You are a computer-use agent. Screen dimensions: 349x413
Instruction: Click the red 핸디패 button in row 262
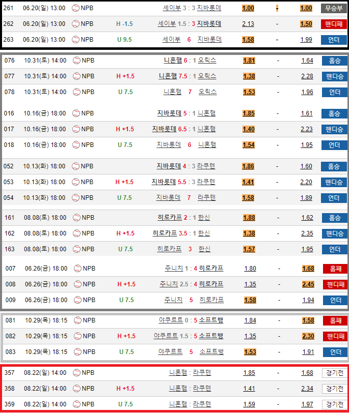pos(334,24)
